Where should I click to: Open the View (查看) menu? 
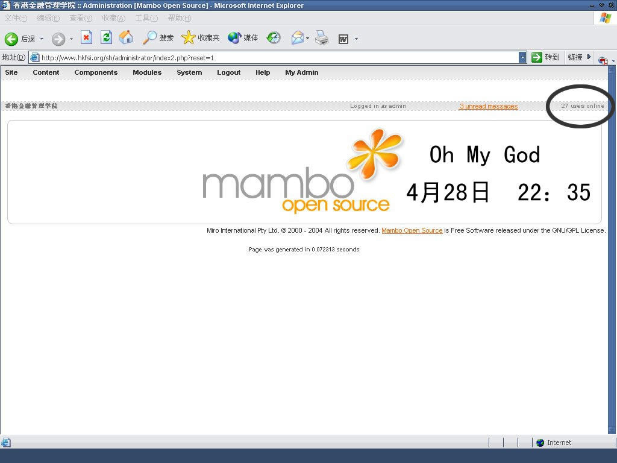pos(81,18)
